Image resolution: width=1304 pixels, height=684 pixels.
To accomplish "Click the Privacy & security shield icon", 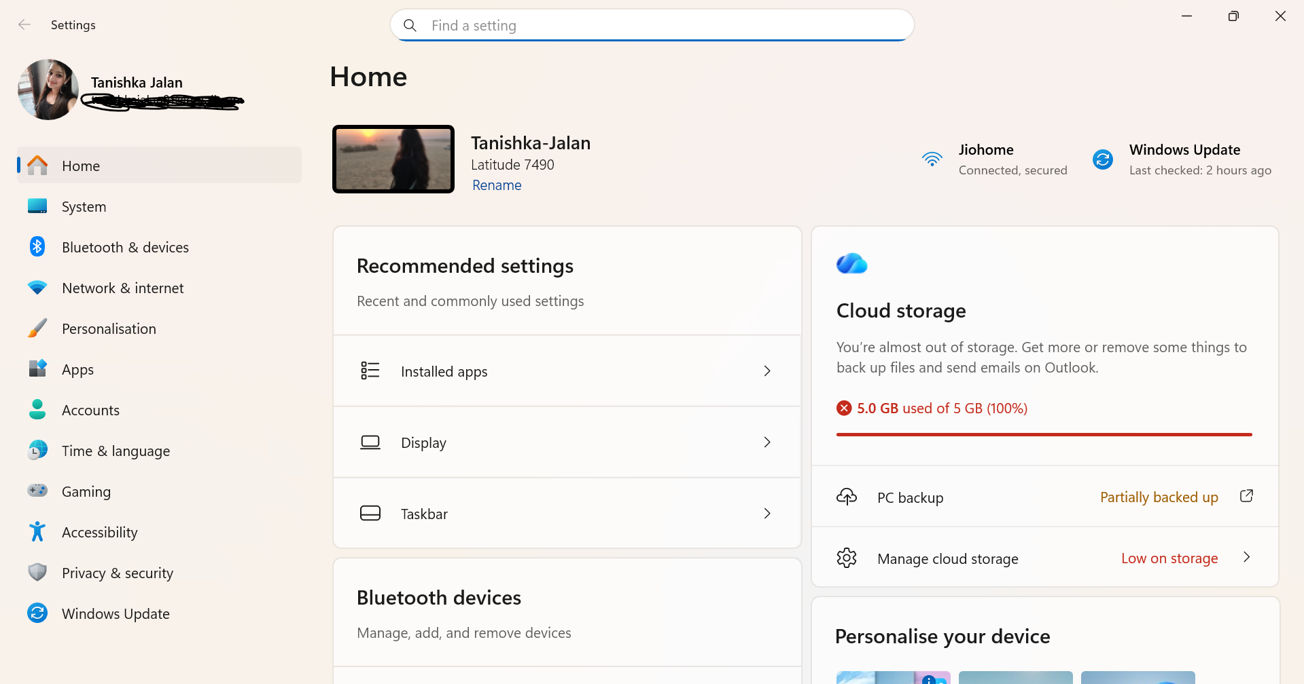I will [37, 573].
